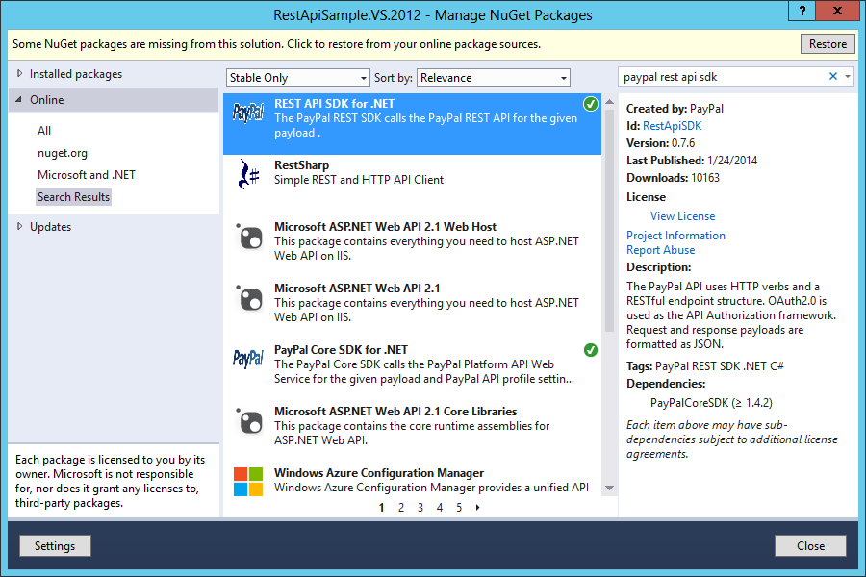Click the Downloads 10163 value
Screen dimensions: 866x577
click(705, 178)
